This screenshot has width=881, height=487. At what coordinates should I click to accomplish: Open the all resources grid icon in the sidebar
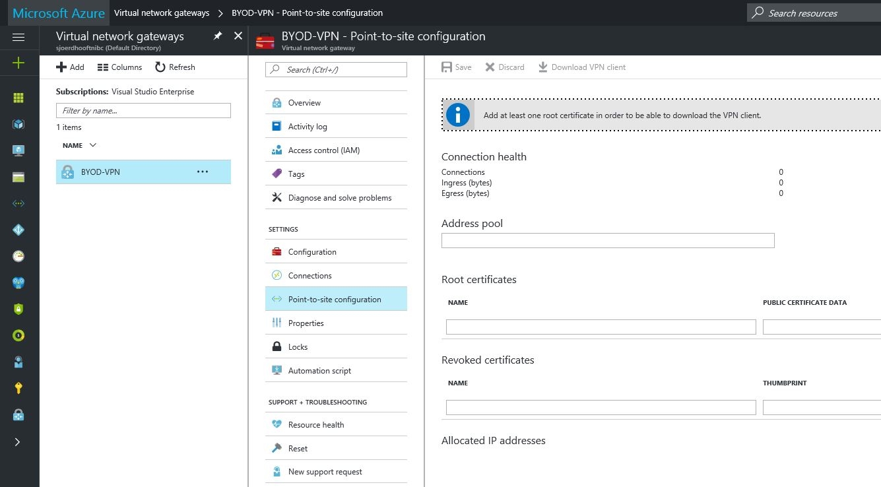(18, 98)
